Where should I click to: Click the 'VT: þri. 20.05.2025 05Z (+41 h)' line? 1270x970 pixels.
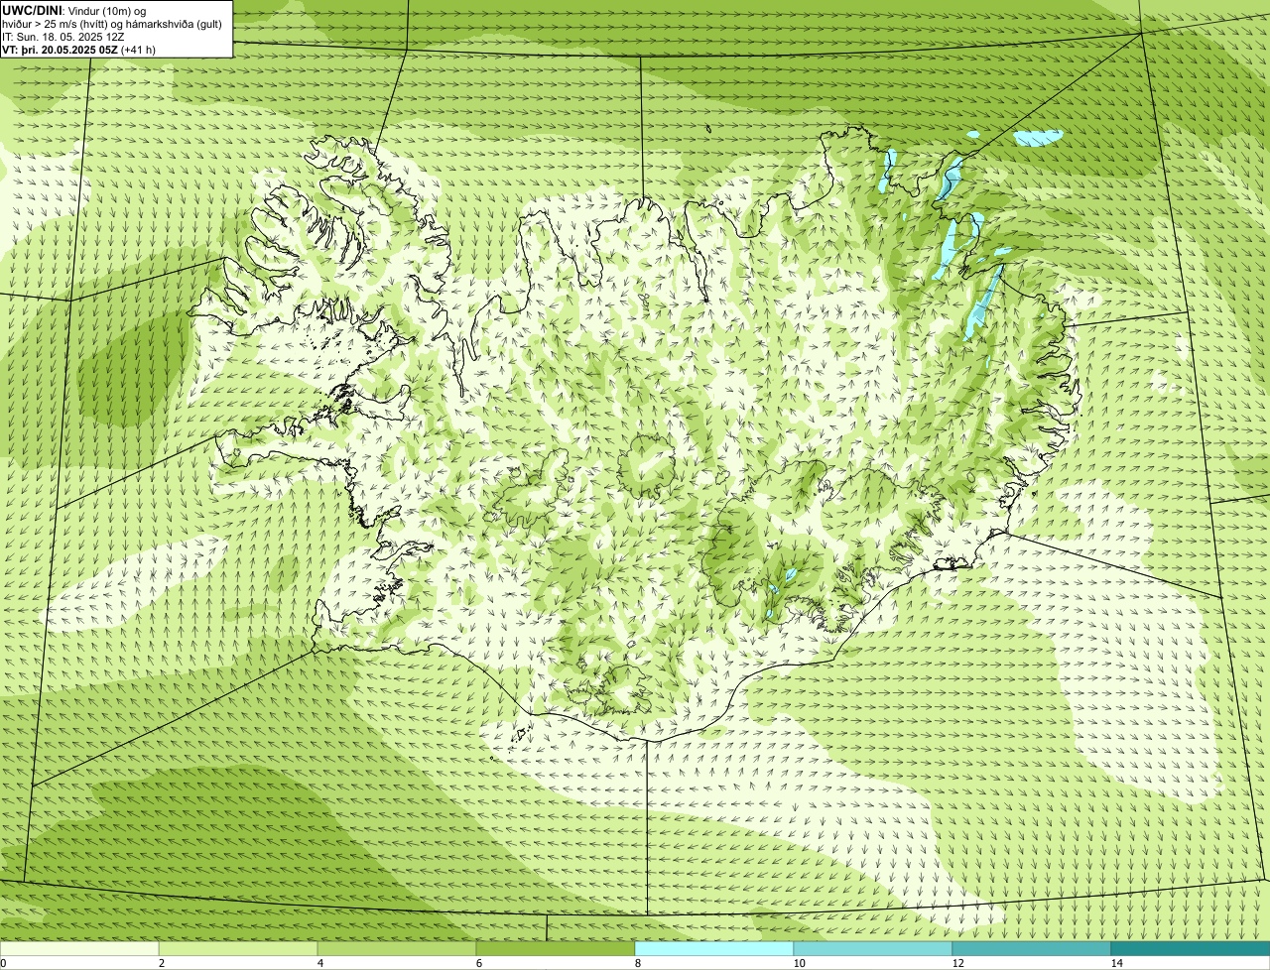(79, 50)
